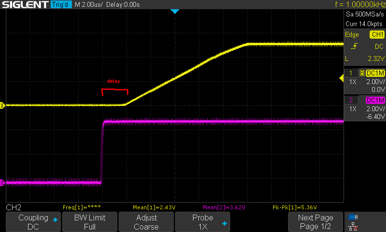Click the Freq[1]=**** measurement
386x232 pixels.
82,207
